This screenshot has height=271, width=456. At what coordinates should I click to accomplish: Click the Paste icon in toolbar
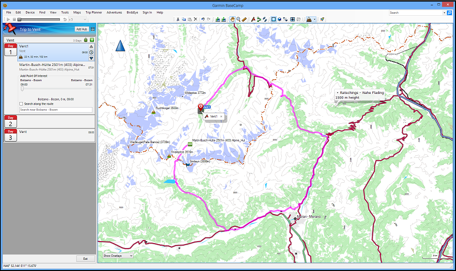189,19
